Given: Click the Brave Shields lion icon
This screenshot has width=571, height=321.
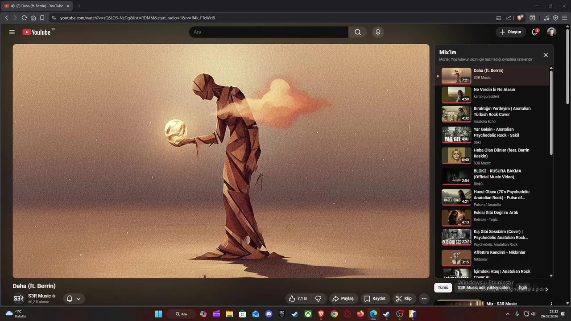Looking at the screenshot, I should point(520,18).
